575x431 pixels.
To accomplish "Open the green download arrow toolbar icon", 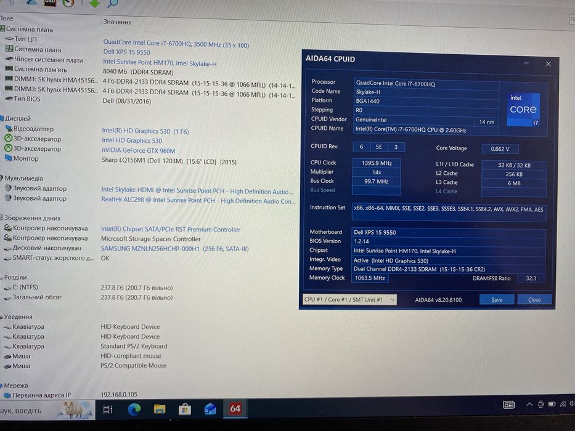I will [94, 3].
